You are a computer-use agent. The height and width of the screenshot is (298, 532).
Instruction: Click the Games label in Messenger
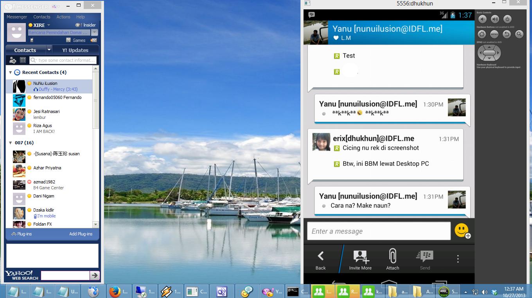click(79, 40)
